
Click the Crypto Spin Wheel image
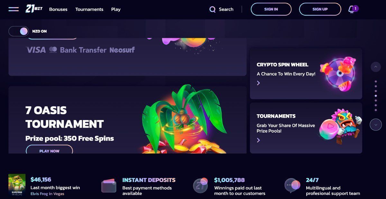(x=338, y=74)
